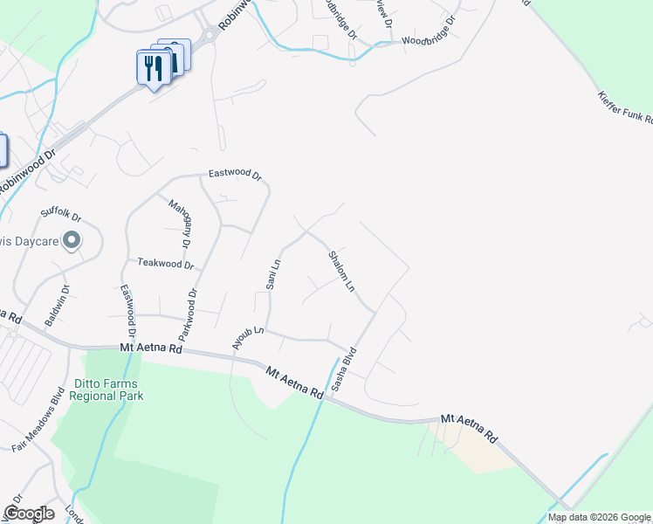Select the Parkwood Dr street label

[x=188, y=314]
